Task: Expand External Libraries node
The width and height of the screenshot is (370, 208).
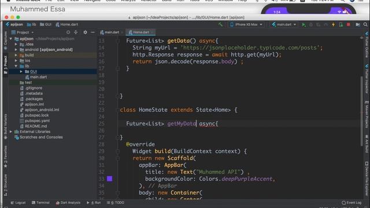Action: click(x=11, y=132)
